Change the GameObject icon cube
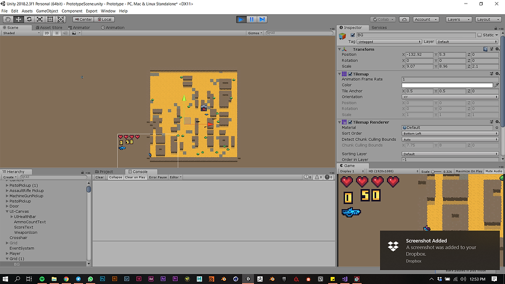505x284 pixels. point(343,37)
